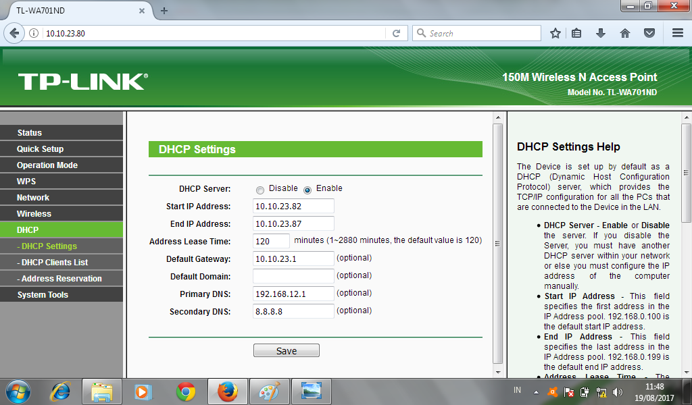This screenshot has width=692, height=405.
Task: Click the Avast antivirus tray icon
Action: [553, 391]
